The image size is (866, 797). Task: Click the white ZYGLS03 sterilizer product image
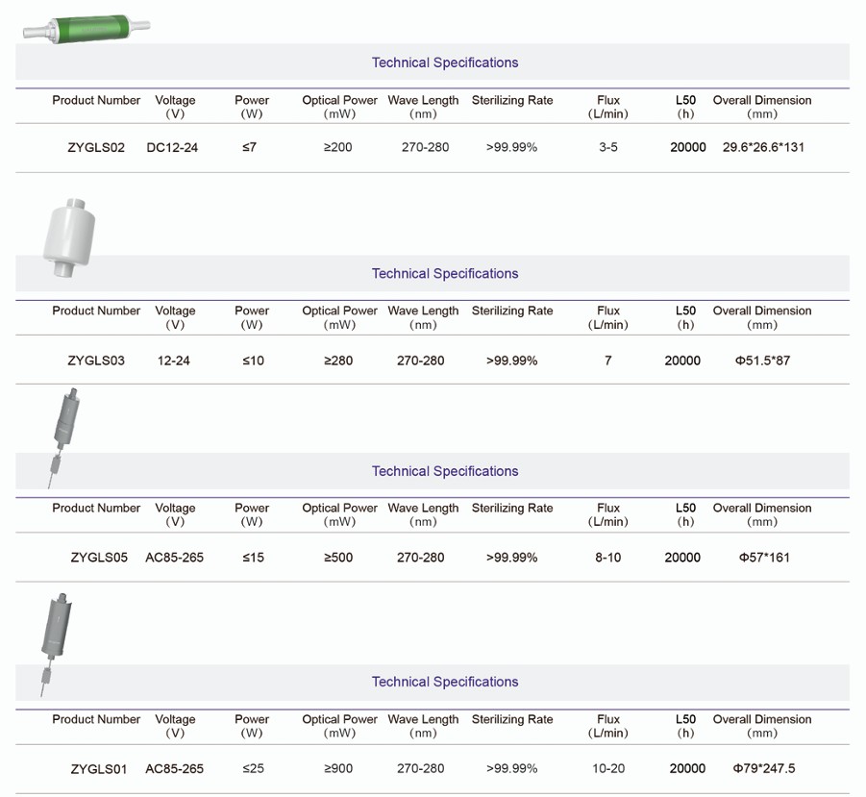tap(69, 235)
